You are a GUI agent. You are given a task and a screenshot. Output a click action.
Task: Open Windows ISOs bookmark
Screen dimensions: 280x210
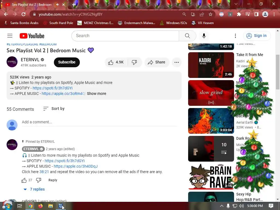point(174,23)
